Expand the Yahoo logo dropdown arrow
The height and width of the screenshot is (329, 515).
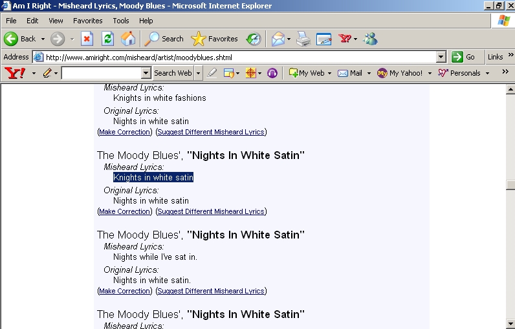(x=34, y=73)
